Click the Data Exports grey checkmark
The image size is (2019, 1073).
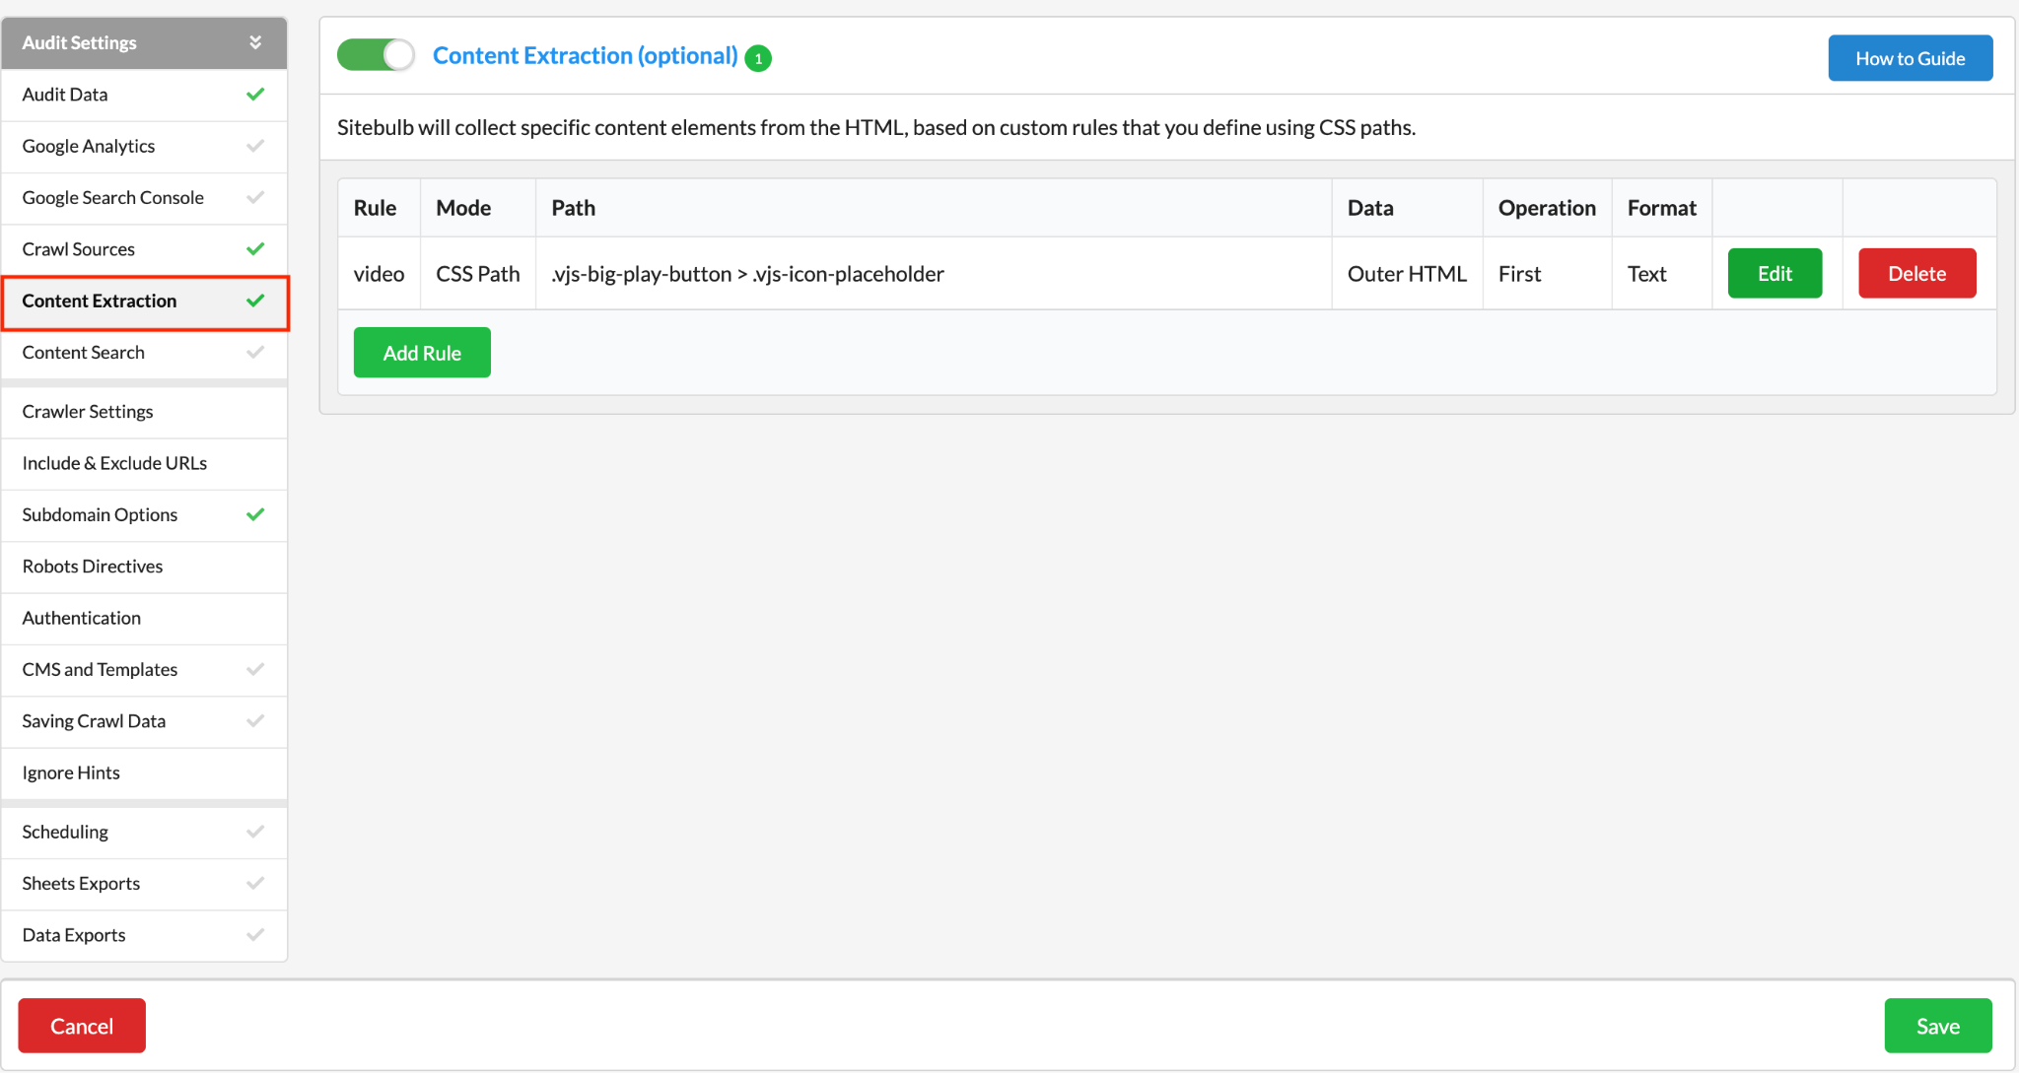(x=255, y=935)
